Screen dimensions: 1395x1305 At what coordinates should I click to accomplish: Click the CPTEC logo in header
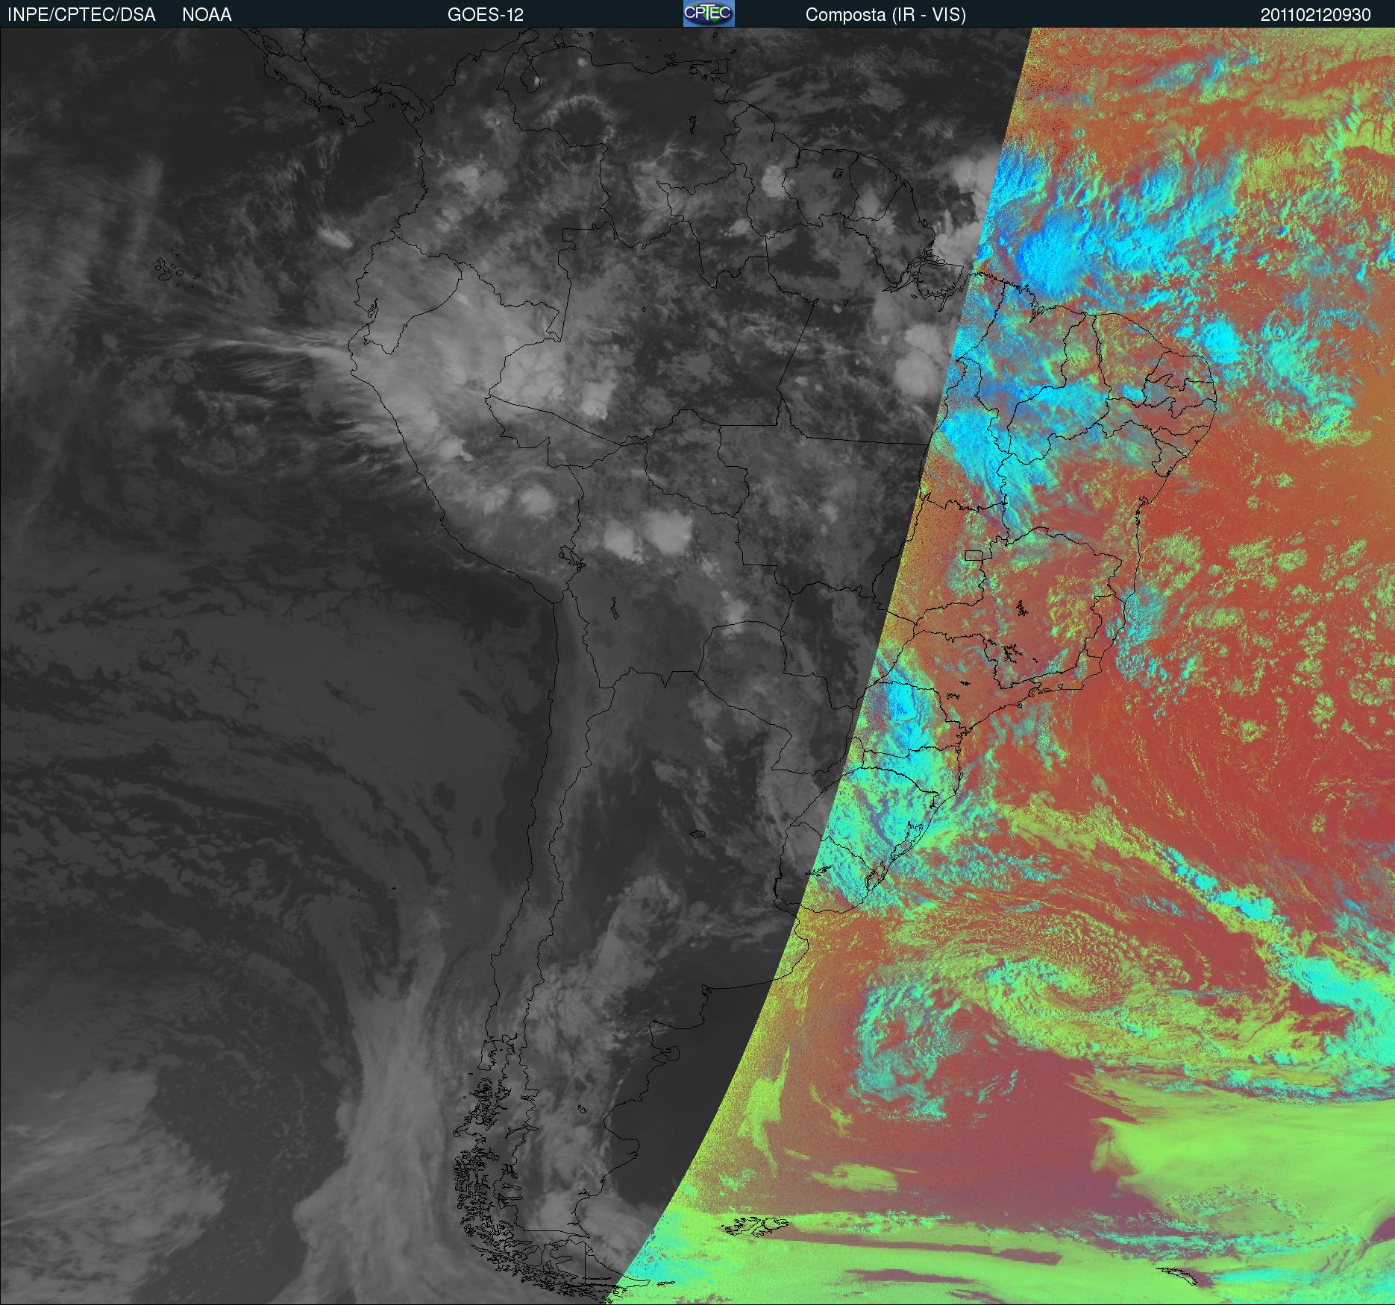pyautogui.click(x=709, y=13)
